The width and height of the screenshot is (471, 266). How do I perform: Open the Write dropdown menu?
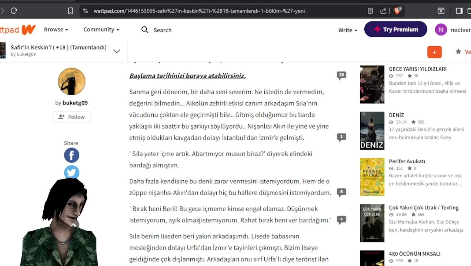pos(348,30)
